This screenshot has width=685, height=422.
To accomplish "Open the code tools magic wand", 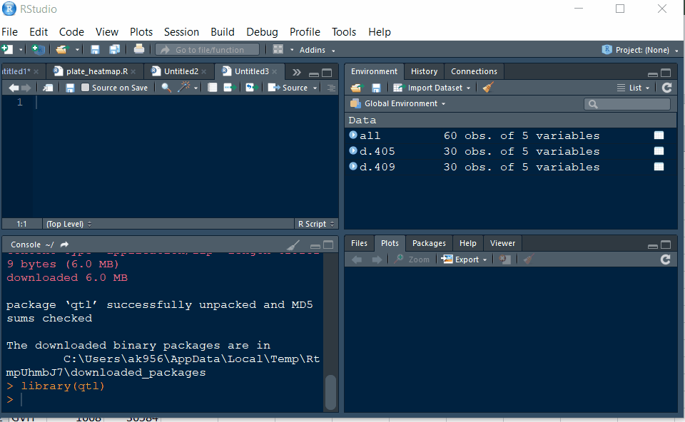I will (x=184, y=87).
